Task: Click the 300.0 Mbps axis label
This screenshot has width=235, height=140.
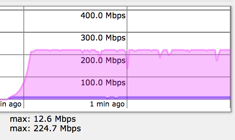Action: [x=103, y=38]
